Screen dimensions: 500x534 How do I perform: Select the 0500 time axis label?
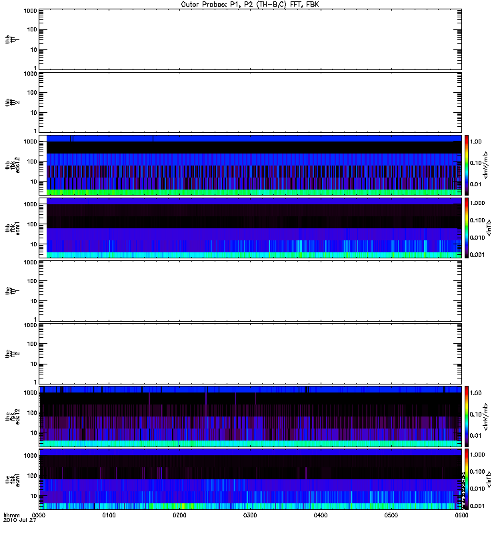391,515
